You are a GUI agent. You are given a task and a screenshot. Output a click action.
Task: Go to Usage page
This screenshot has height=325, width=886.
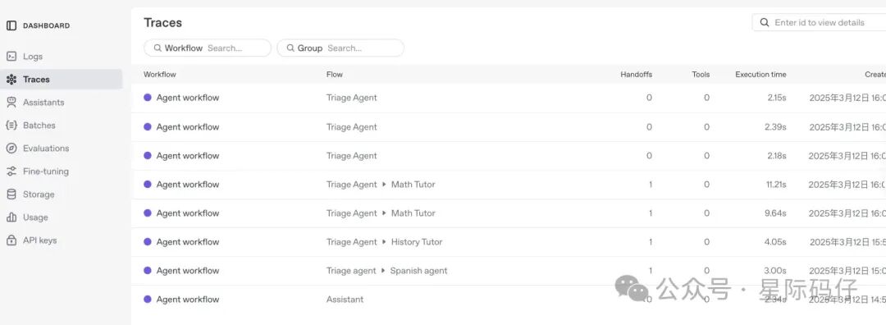pyautogui.click(x=35, y=217)
